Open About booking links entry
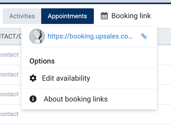Viewport: 171px width, 127px height. 89,99
